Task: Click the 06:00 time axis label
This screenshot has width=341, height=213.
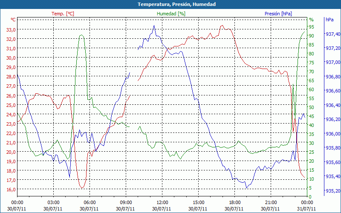Action: 90,203
